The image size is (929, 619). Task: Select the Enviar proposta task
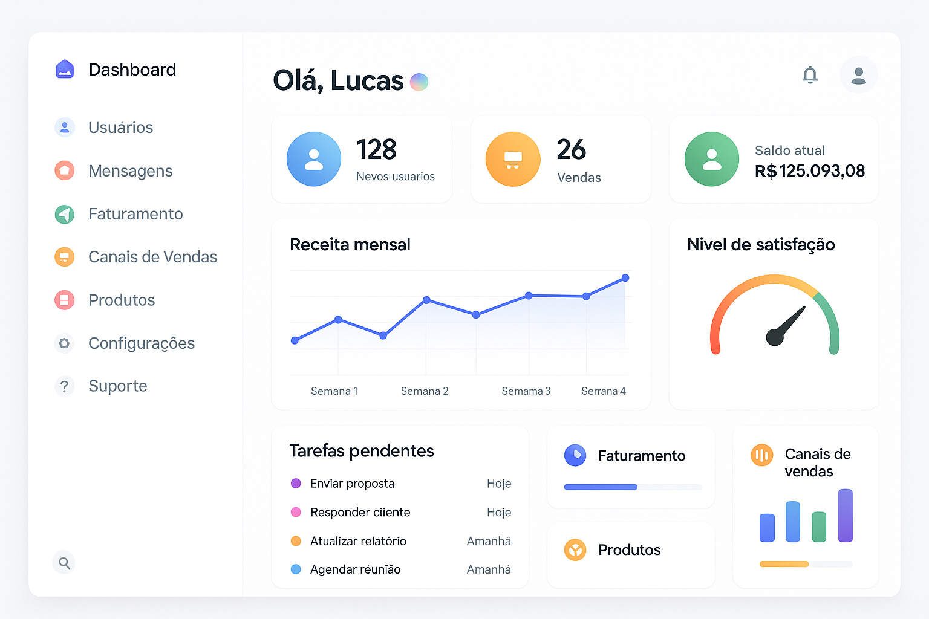[352, 484]
